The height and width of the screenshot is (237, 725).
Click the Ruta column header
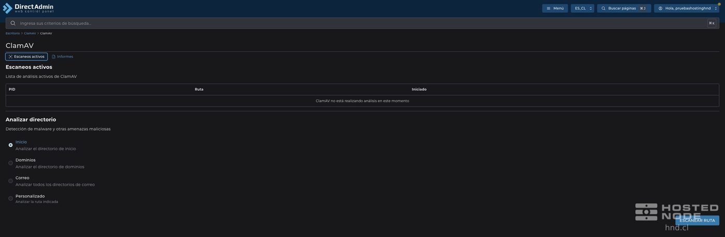point(199,89)
